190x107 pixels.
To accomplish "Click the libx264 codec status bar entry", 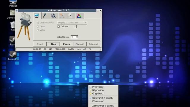I will [71, 49].
